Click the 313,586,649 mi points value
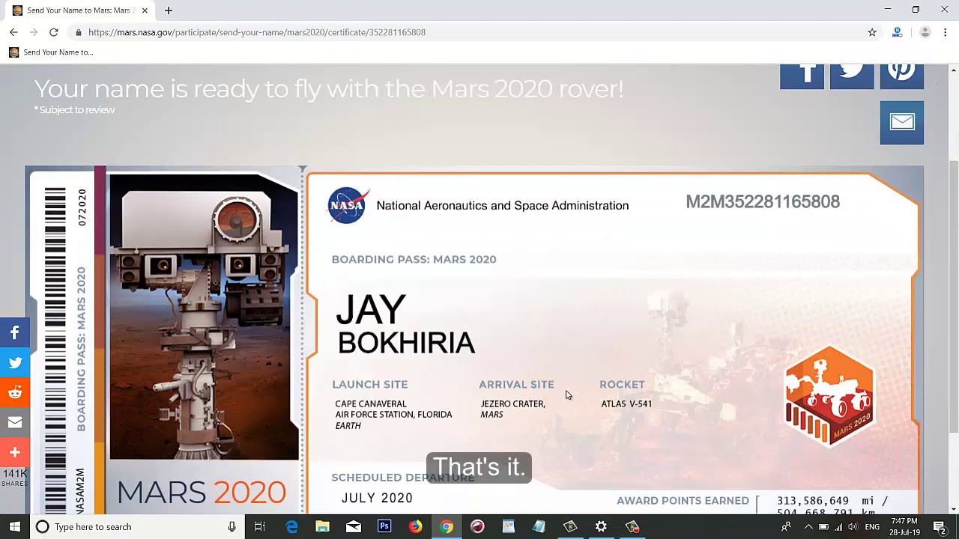Image resolution: width=959 pixels, height=539 pixels. coord(832,501)
